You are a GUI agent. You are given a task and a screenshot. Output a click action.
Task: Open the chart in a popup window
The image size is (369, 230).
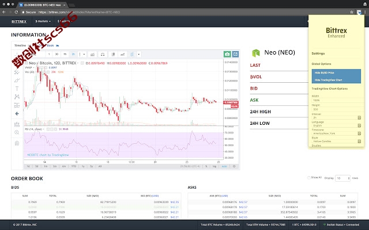coord(235,54)
